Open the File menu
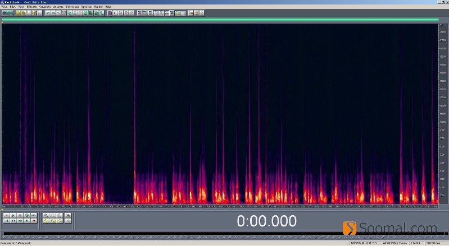 [4, 7]
